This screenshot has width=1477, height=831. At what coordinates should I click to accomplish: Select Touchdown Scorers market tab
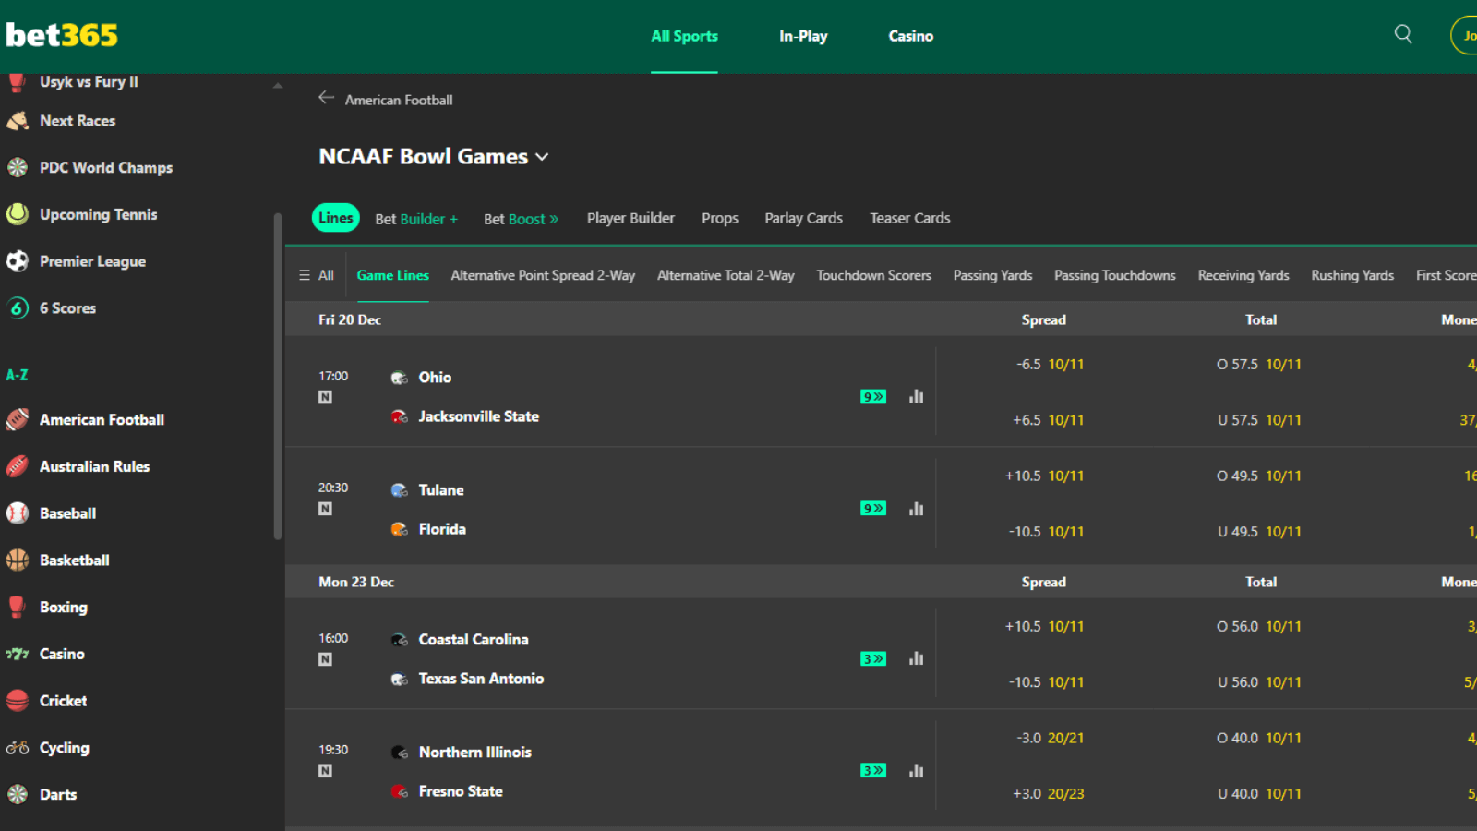pyautogui.click(x=873, y=275)
